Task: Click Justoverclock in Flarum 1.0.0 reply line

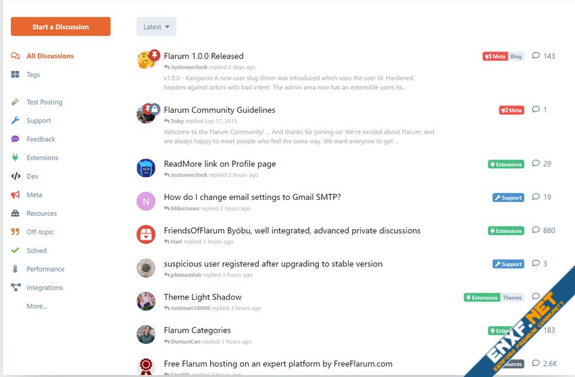Action: 189,67
